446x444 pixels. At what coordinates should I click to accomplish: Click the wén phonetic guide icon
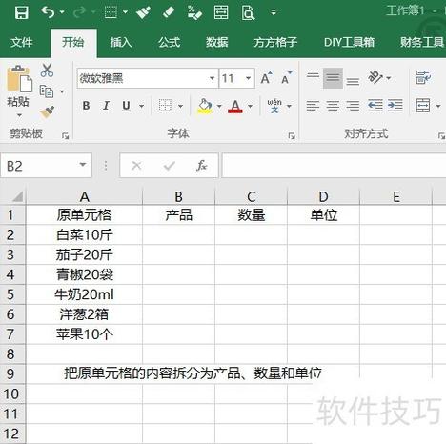(274, 106)
